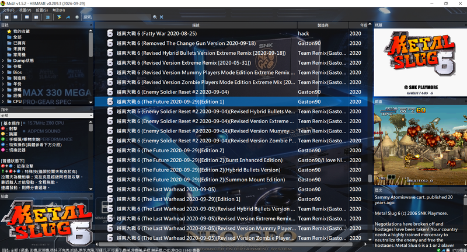Click the game list vertical scrollbar thumb

pyautogui.click(x=370, y=178)
